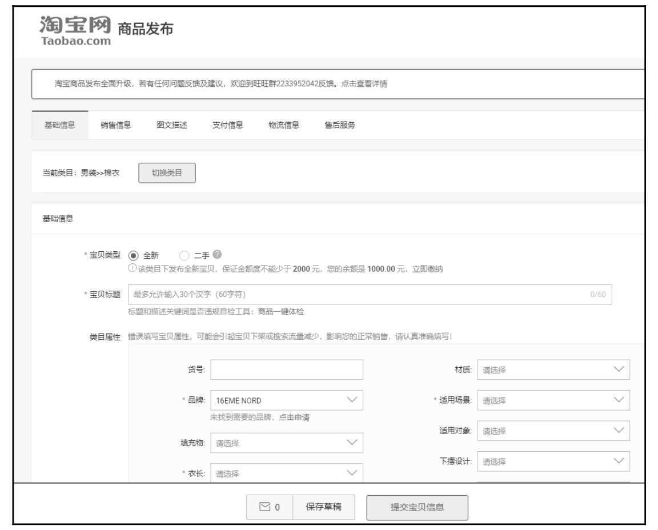This screenshot has width=658, height=530.
Task: Expand the 材质 dropdown
Action: coord(553,370)
